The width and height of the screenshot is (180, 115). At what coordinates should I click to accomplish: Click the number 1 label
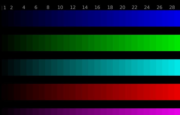tap(5, 8)
